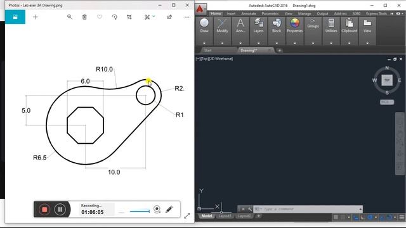Toggle the favorite heart in Photos
The width and height of the screenshot is (406, 228).
coord(100,17)
